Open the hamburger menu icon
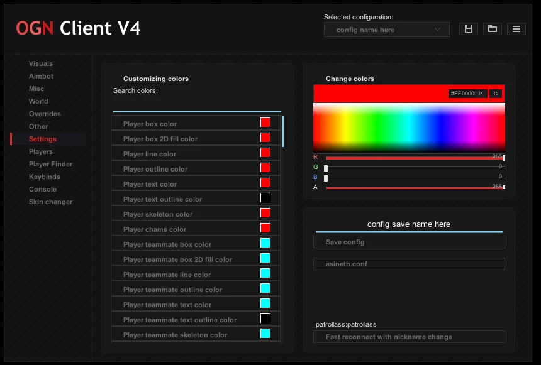 (x=516, y=29)
